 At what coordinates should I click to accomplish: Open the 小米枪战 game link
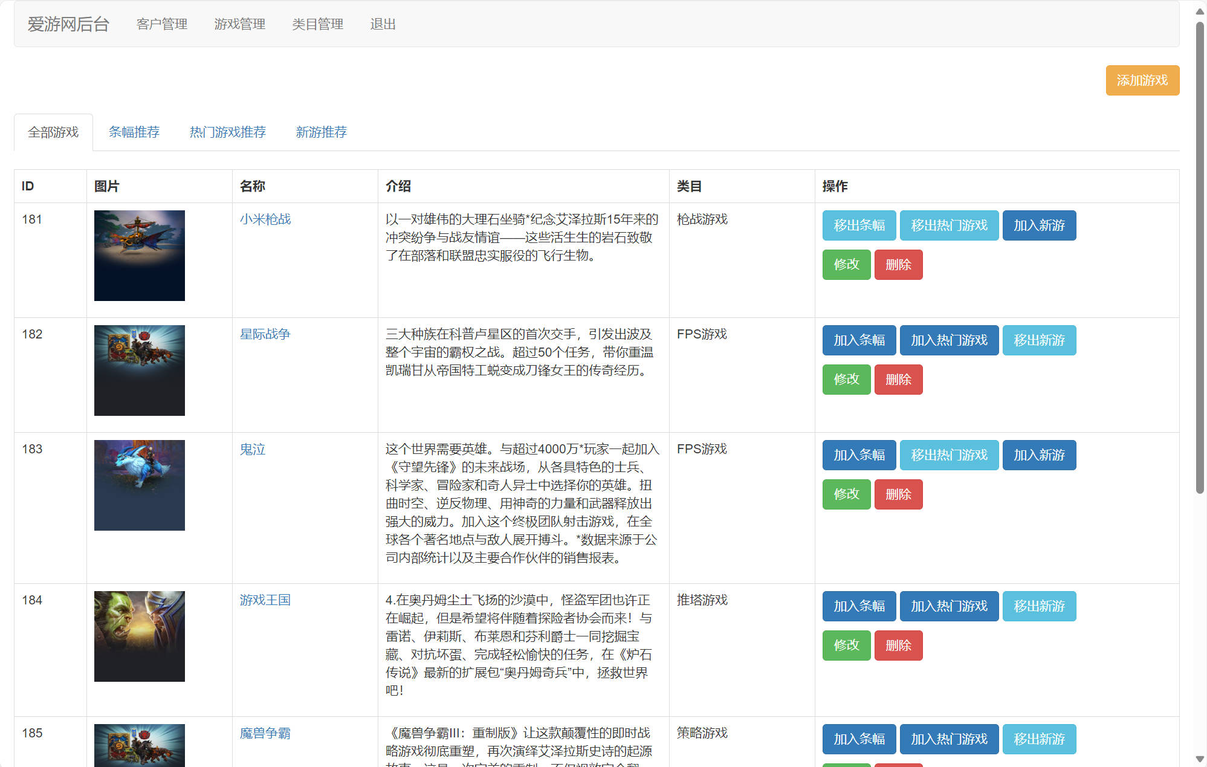tap(265, 219)
